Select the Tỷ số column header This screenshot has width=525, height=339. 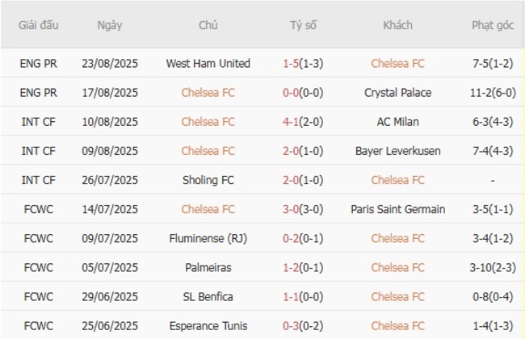point(304,26)
